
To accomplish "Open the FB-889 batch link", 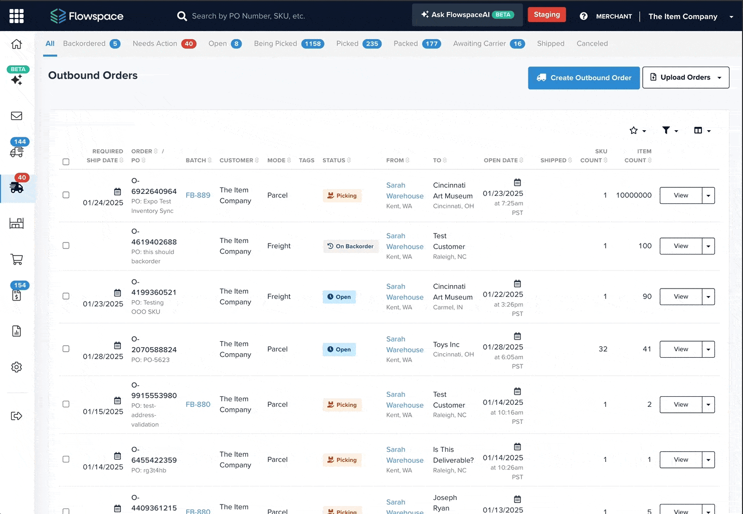I will 198,195.
